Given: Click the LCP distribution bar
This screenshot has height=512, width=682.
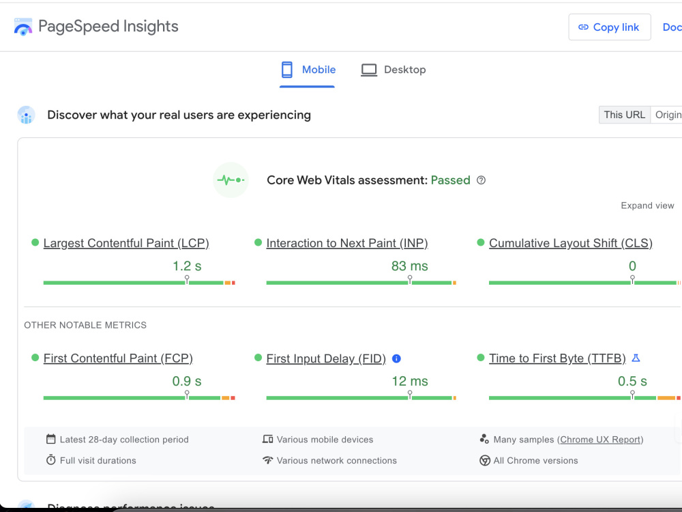Looking at the screenshot, I should pyautogui.click(x=139, y=283).
